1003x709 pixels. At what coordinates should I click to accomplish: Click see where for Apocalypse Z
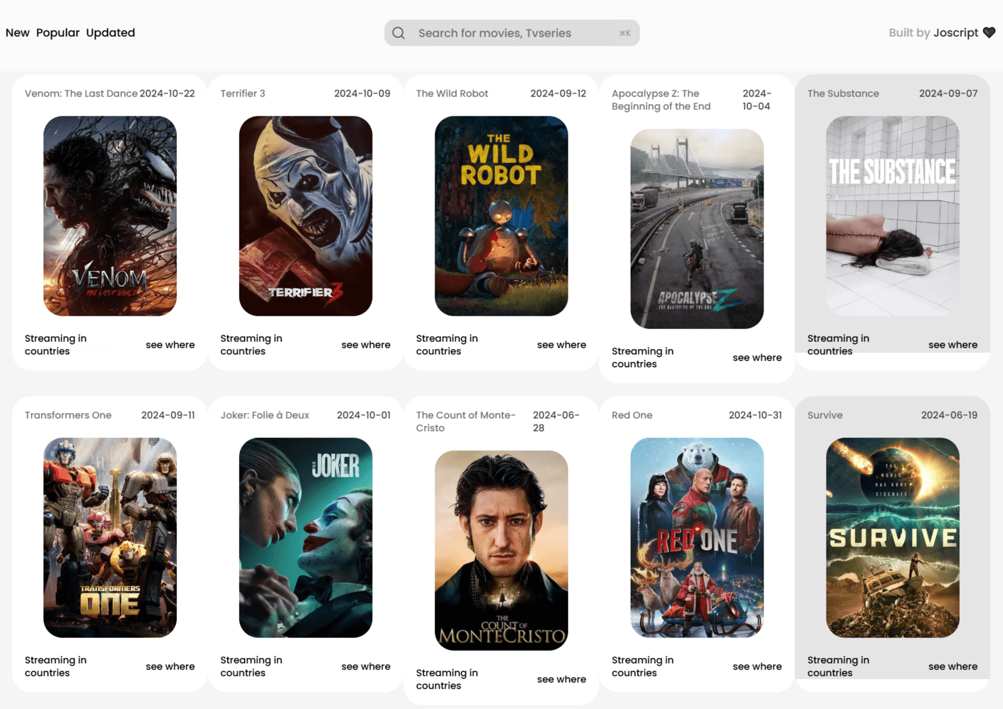point(757,357)
